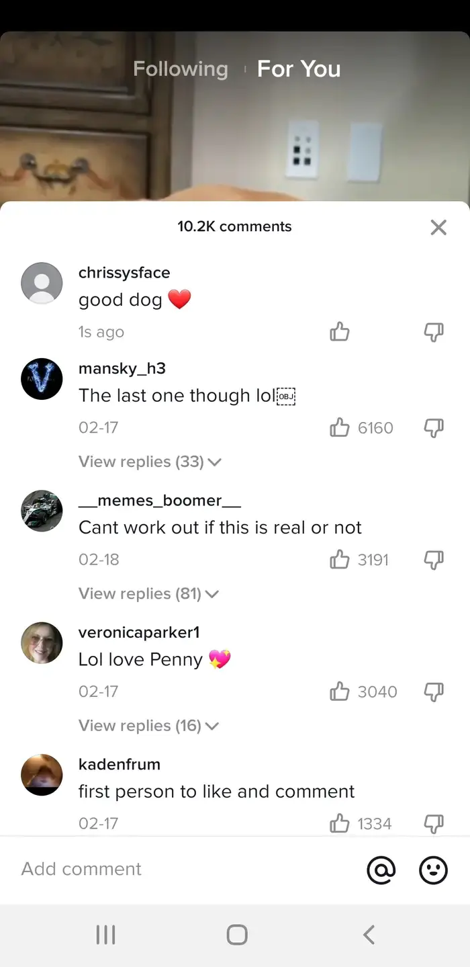Show the 16 replies under veronicaparker1
The height and width of the screenshot is (967, 470).
[x=148, y=726]
